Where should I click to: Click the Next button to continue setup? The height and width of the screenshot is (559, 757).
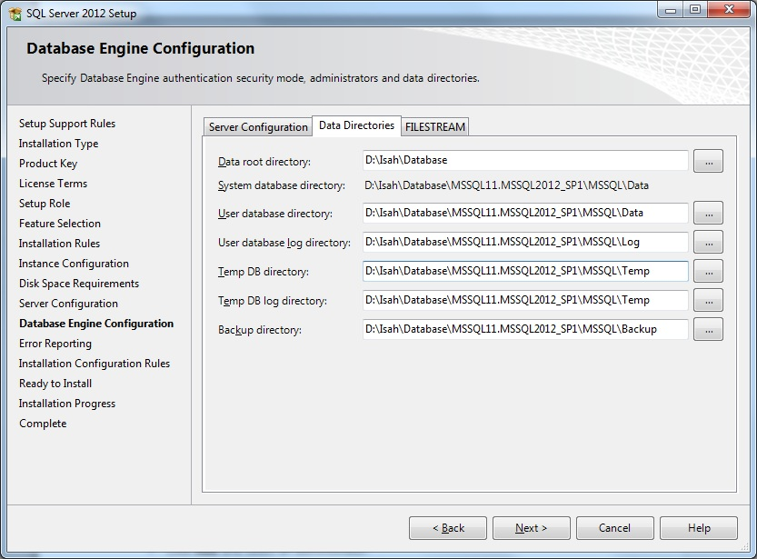[x=531, y=527]
